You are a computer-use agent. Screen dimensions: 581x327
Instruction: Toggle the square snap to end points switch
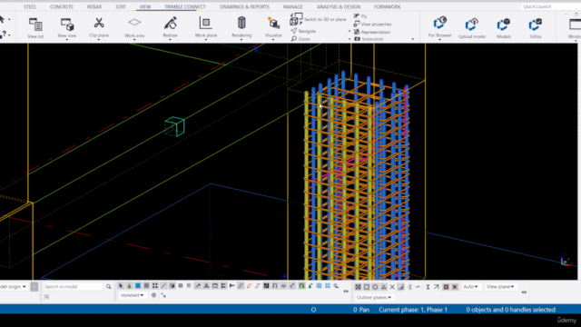(x=367, y=287)
